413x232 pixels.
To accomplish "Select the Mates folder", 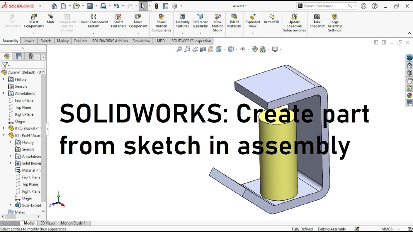I will pos(16,212).
